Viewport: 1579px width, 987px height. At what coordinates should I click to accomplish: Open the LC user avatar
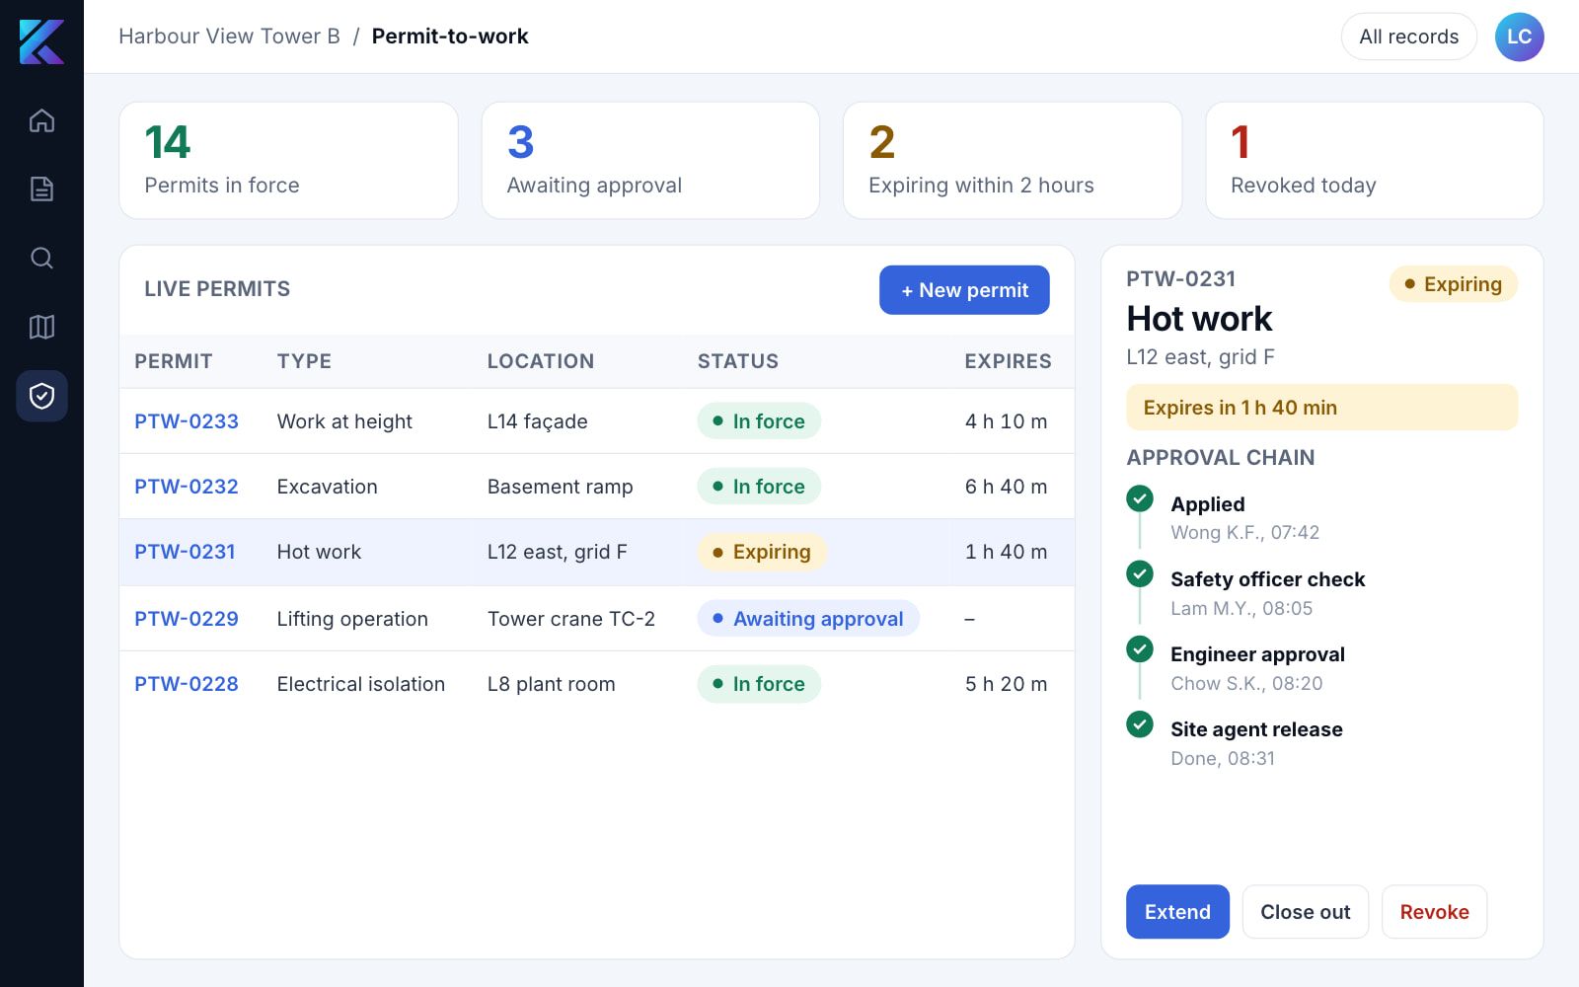coord(1519,37)
